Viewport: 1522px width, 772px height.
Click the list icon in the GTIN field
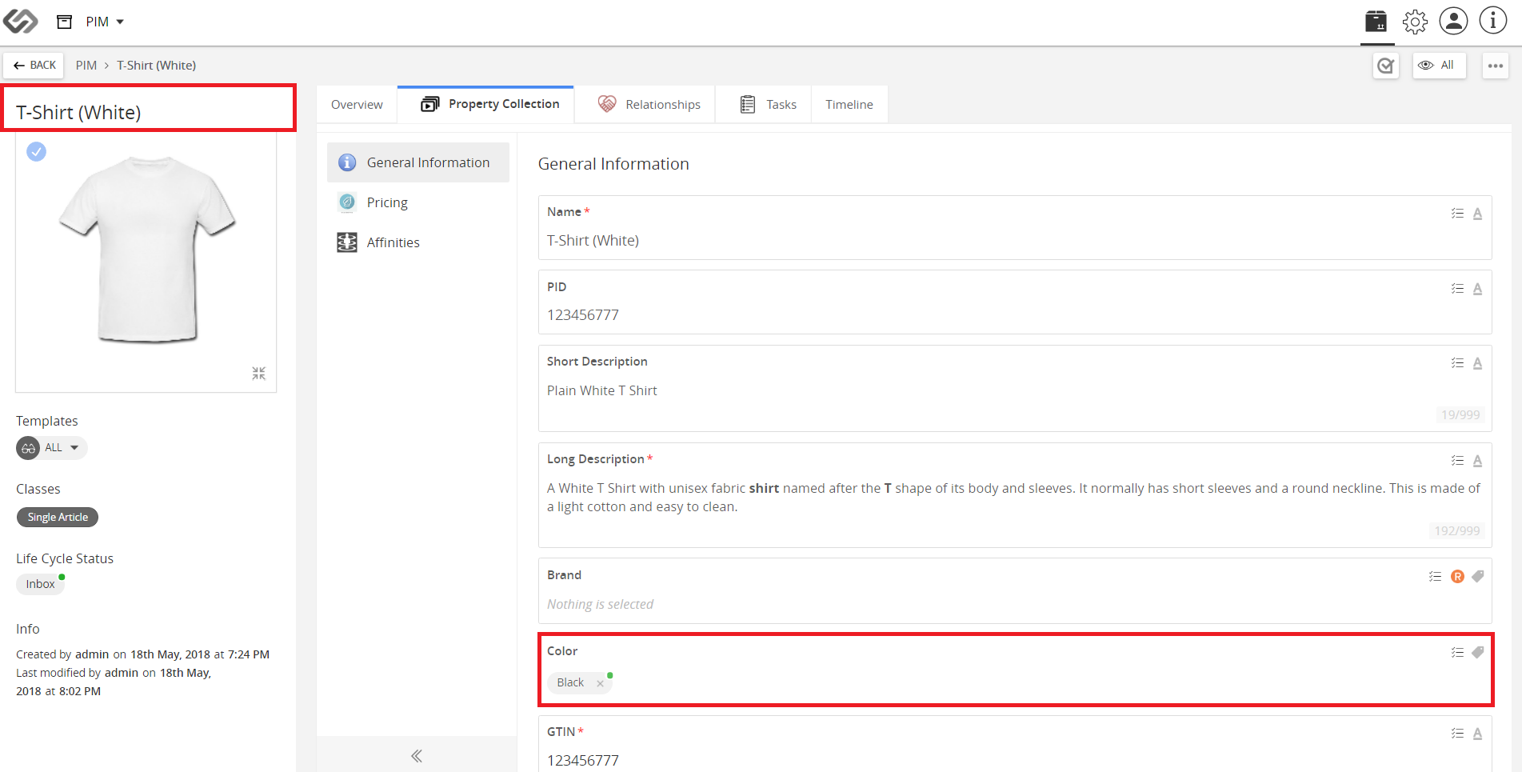click(x=1457, y=734)
